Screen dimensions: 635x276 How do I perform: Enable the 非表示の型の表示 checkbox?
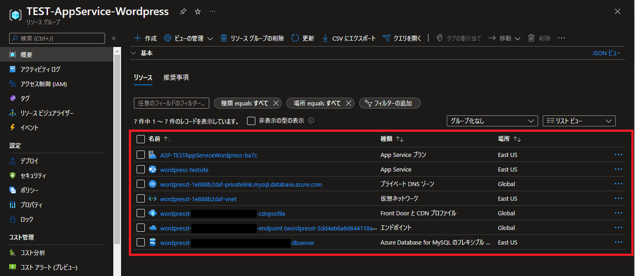point(251,121)
